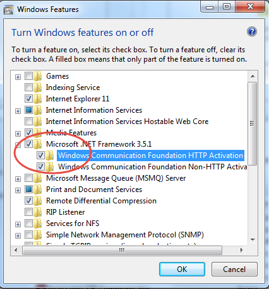Uncheck the Internet Explorer 11 checkbox
Viewport: 269px width, 289px height.
click(28, 98)
